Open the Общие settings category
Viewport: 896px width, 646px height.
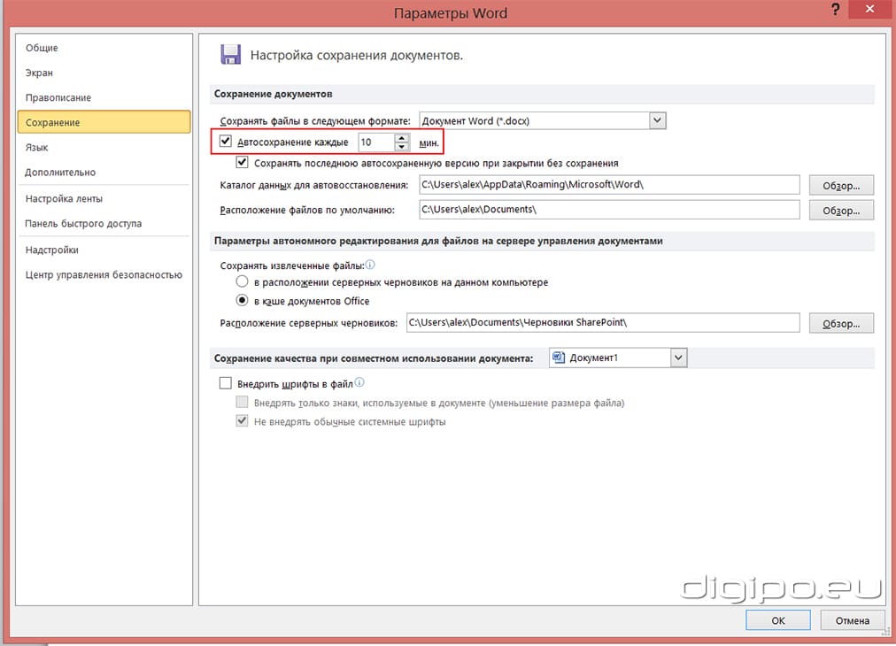(42, 48)
